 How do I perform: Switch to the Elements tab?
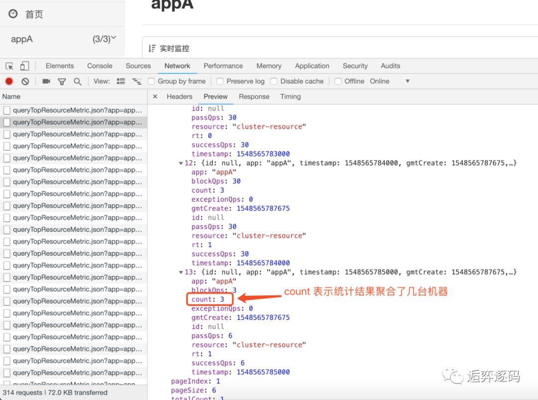coord(60,66)
